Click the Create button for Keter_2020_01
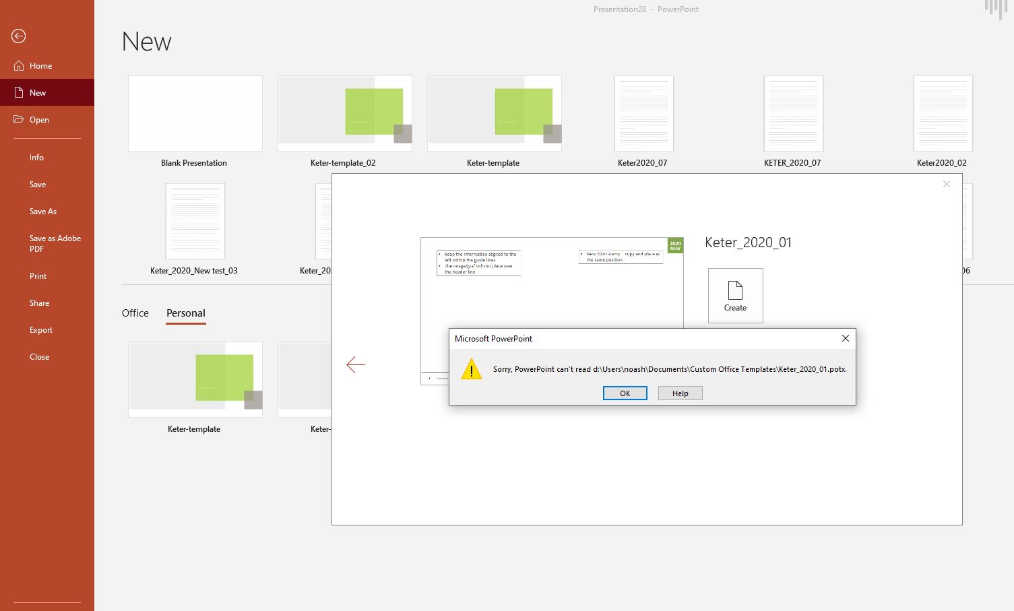Image resolution: width=1014 pixels, height=611 pixels. point(736,296)
